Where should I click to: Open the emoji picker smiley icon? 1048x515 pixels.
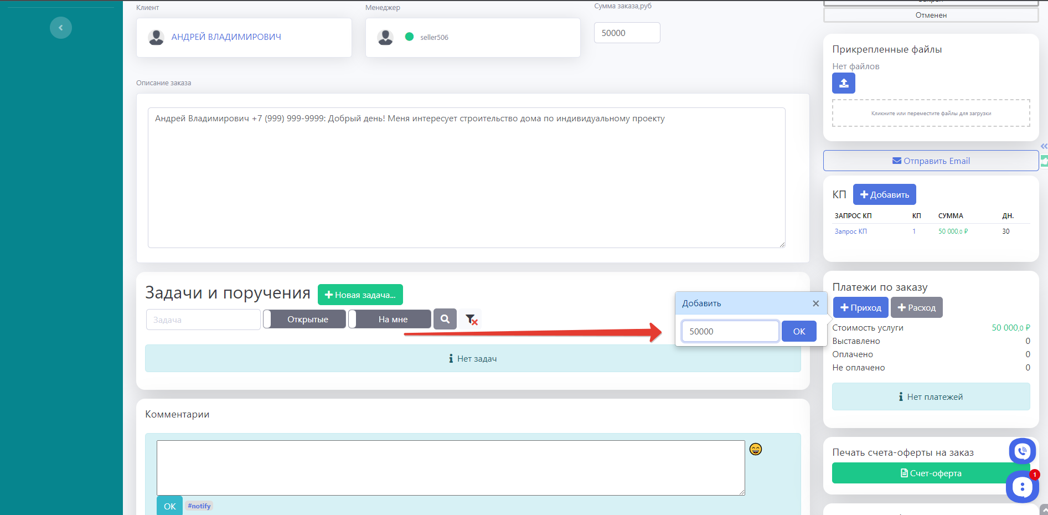[x=755, y=449]
